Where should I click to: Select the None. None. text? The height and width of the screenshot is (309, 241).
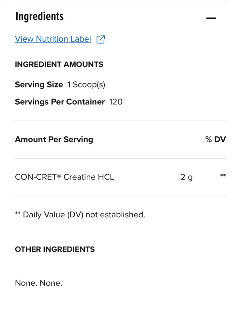pyautogui.click(x=38, y=283)
